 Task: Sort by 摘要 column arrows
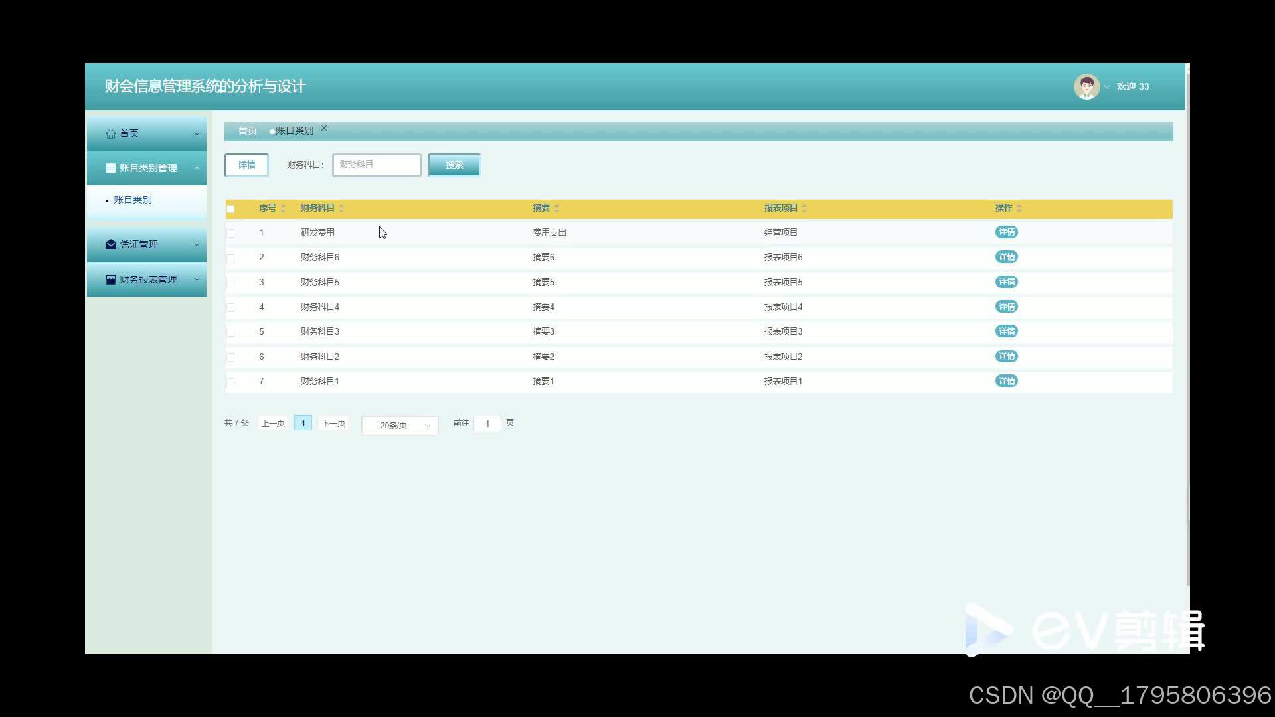pyautogui.click(x=556, y=208)
